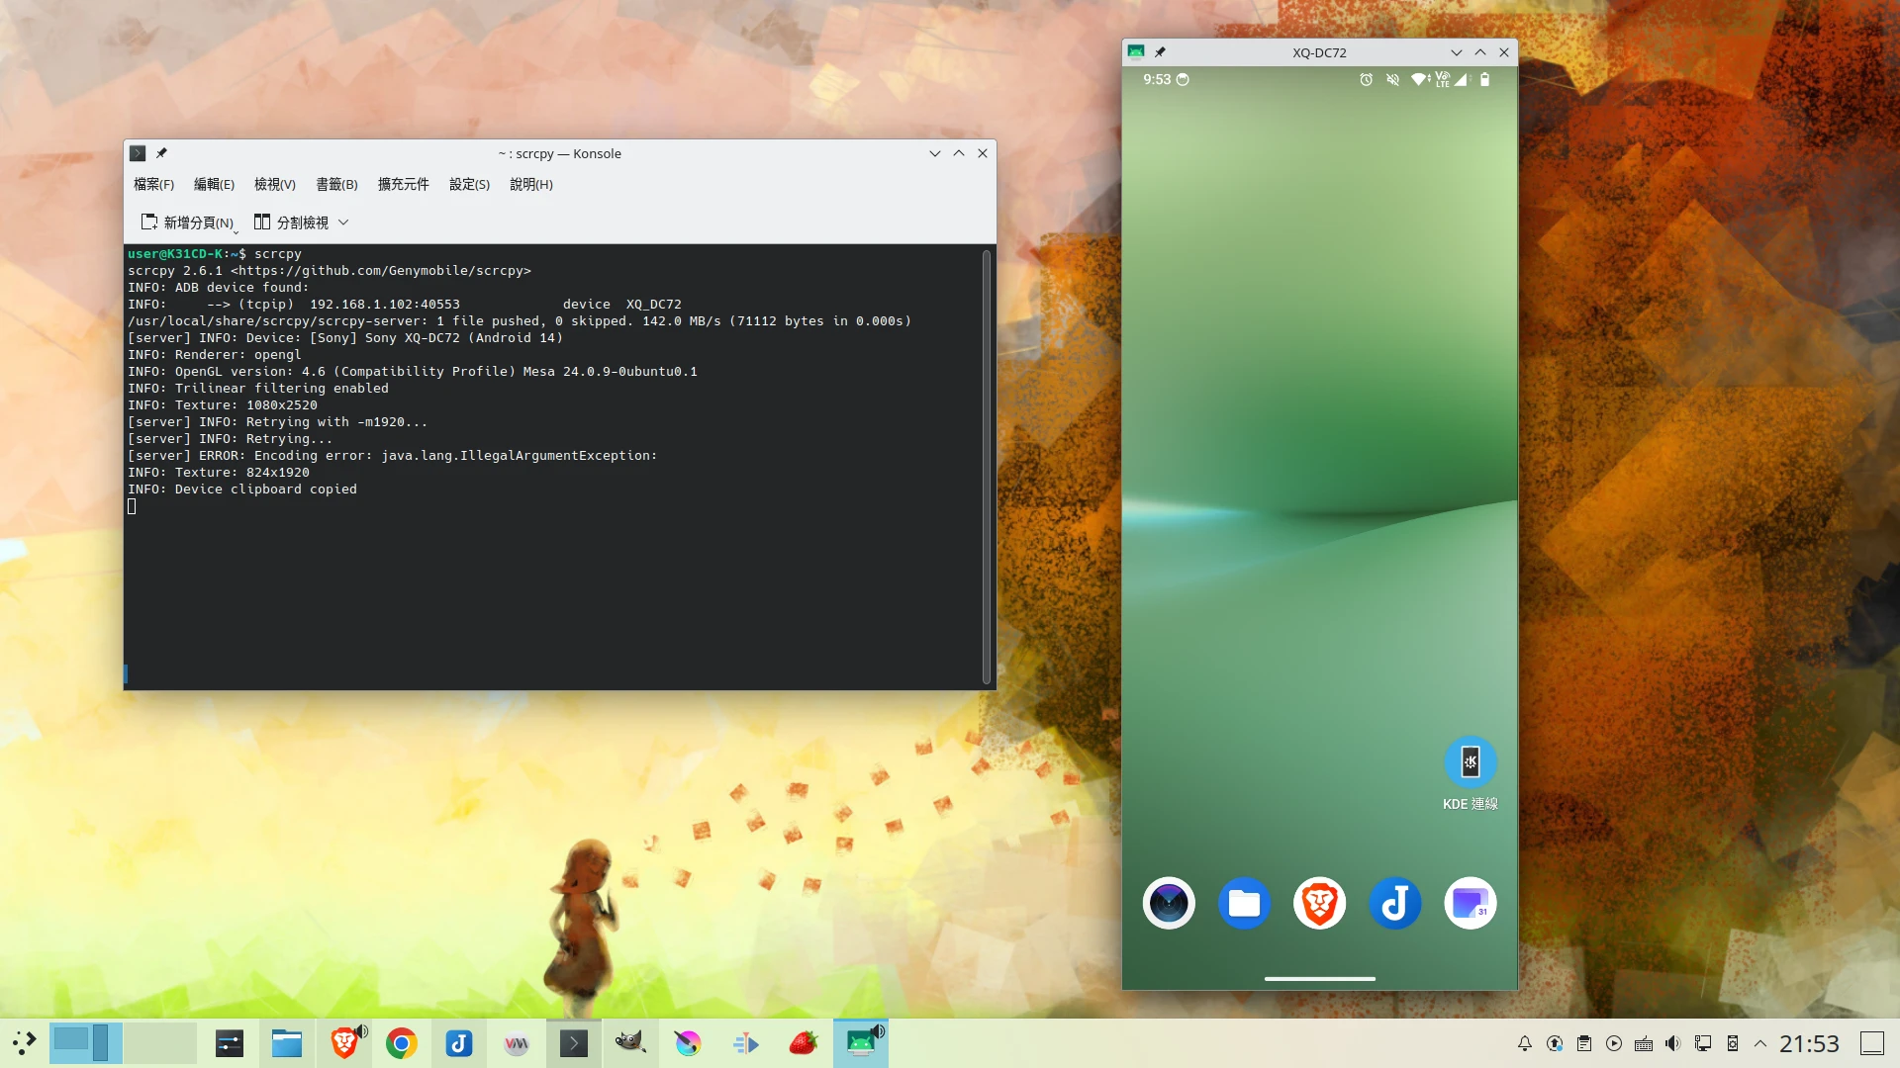Click the volume icon in system tray
This screenshot has height=1068, width=1900.
pyautogui.click(x=1672, y=1043)
